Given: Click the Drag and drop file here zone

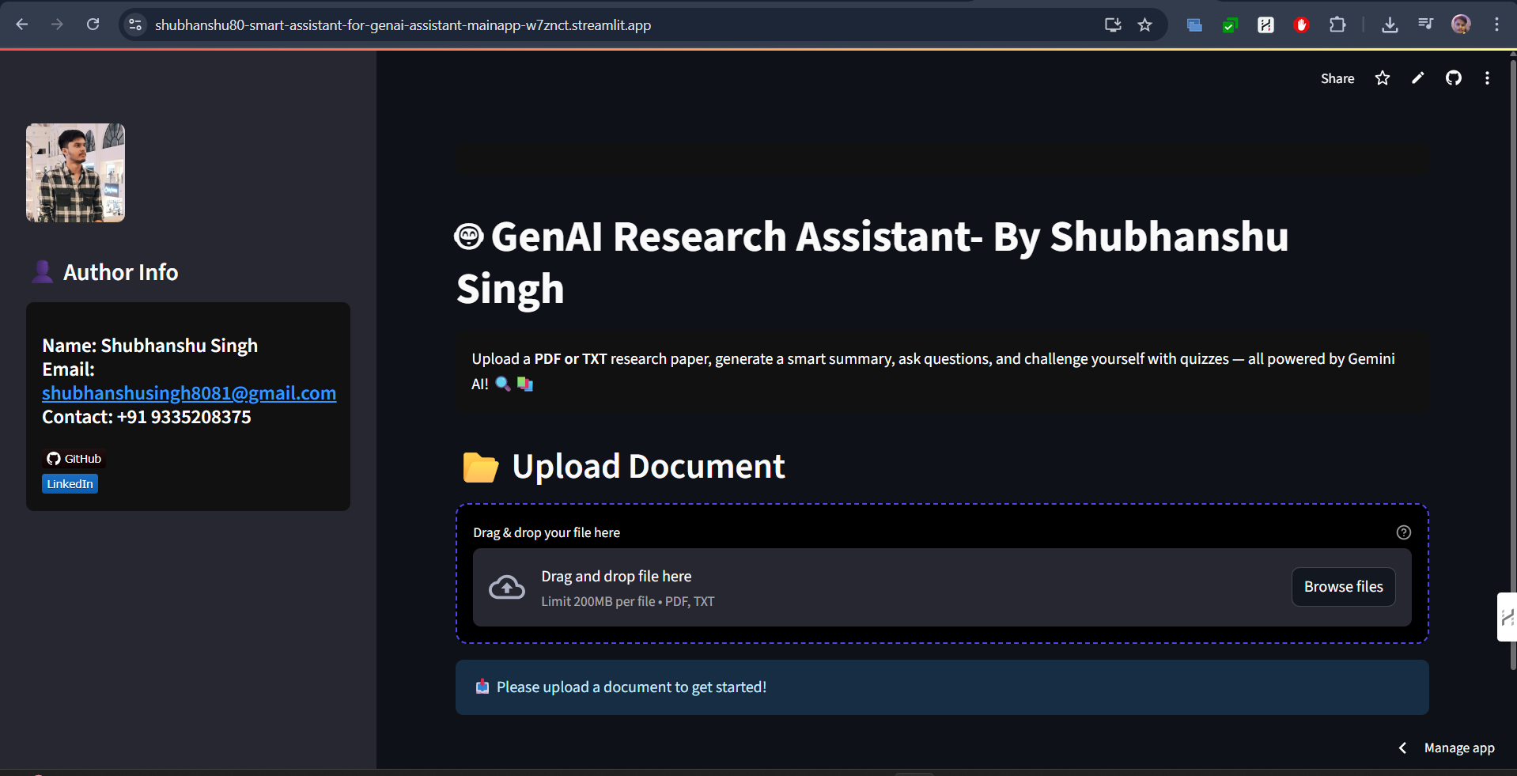Looking at the screenshot, I should [x=942, y=588].
